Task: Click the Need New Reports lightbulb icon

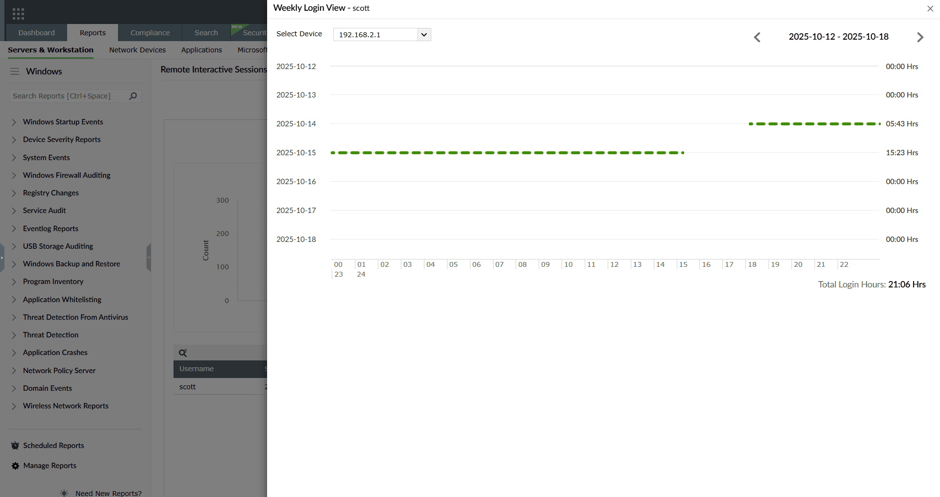Action: pyautogui.click(x=64, y=493)
